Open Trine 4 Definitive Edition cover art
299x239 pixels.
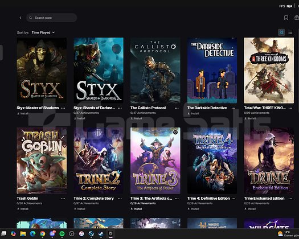pyautogui.click(x=212, y=160)
